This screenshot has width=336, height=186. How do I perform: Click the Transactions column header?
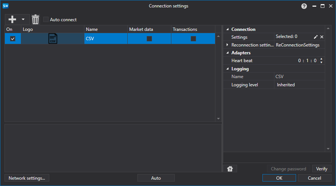coord(193,29)
